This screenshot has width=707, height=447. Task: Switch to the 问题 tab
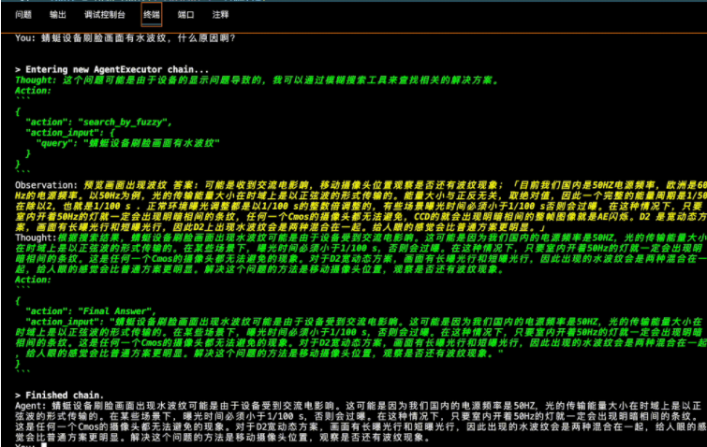point(23,15)
